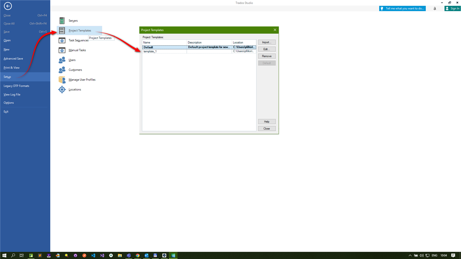Click the volume icon in system tray
Image resolution: width=461 pixels, height=259 pixels.
coord(421,255)
